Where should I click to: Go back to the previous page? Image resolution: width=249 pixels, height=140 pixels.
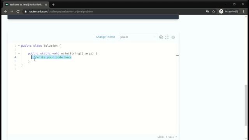5,11
